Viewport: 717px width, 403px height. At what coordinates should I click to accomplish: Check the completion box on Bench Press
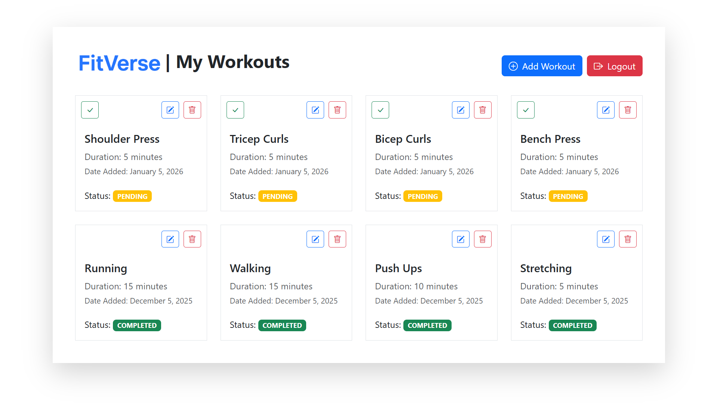pos(526,110)
